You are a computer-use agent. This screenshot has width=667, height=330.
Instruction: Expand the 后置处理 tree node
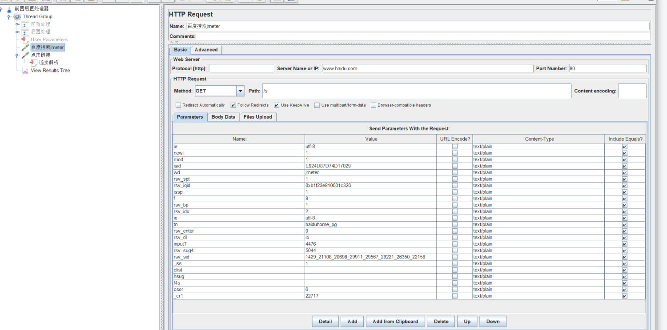(17, 32)
